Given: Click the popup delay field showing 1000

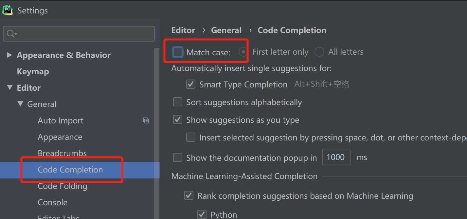Looking at the screenshot, I should 337,157.
